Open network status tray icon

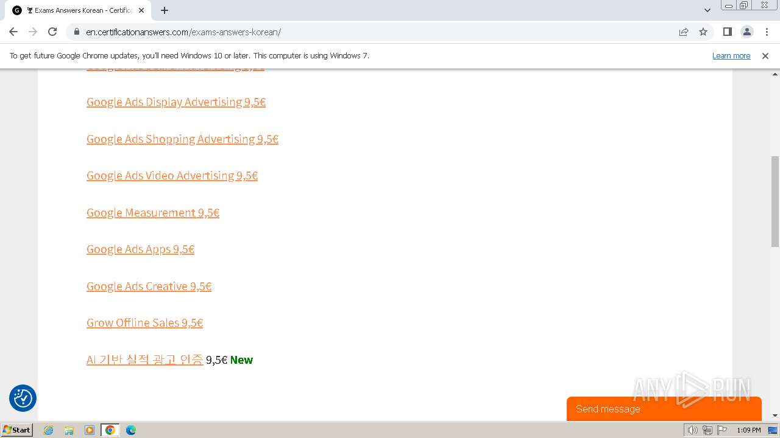707,430
